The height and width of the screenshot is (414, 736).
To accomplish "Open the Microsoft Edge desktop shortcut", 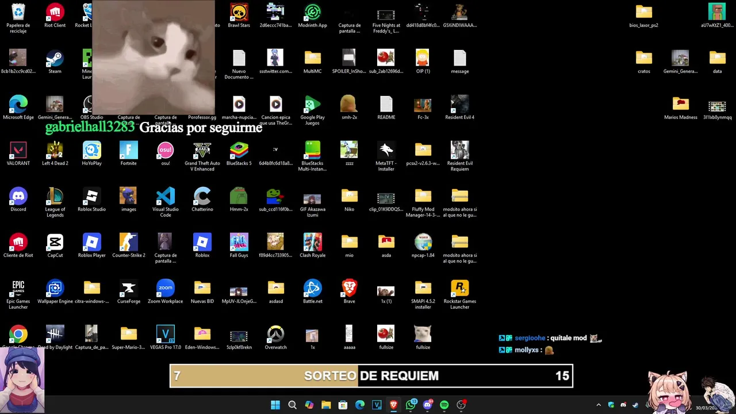I will [x=18, y=108].
